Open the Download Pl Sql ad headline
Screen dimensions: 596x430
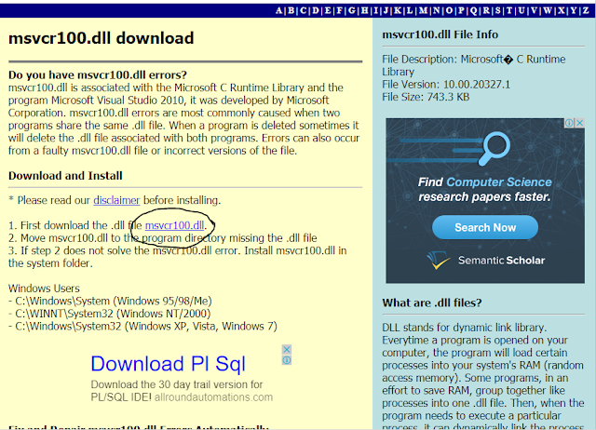pos(168,364)
